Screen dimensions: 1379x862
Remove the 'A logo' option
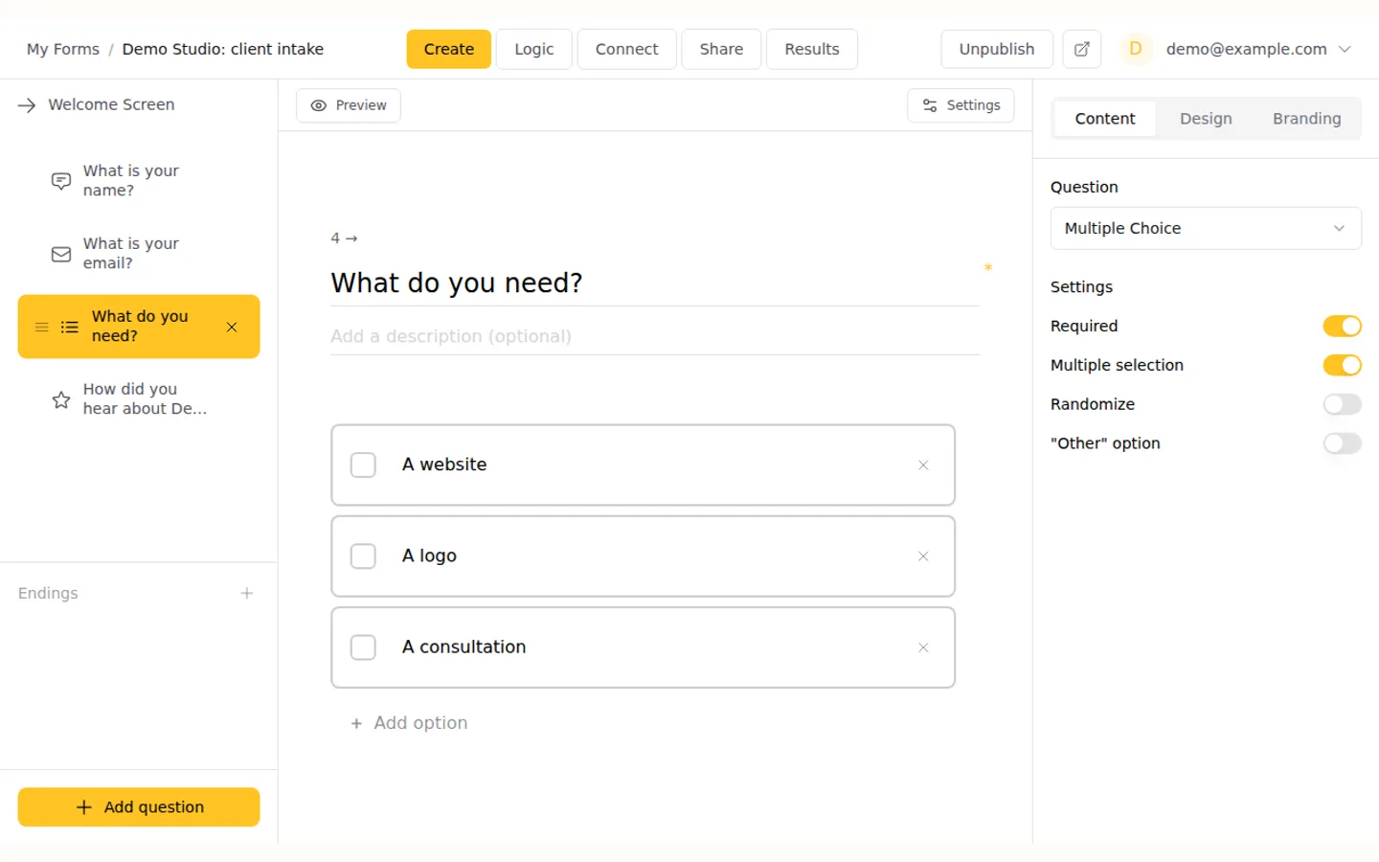pyautogui.click(x=923, y=556)
